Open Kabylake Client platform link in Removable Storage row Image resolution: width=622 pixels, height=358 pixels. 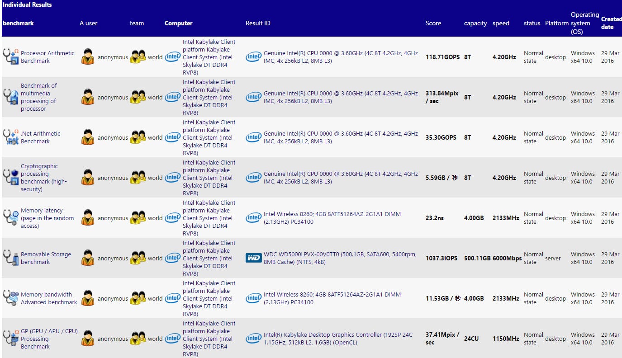(209, 258)
